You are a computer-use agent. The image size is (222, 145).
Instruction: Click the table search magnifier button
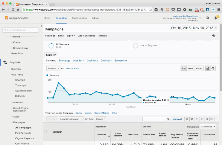point(168,119)
